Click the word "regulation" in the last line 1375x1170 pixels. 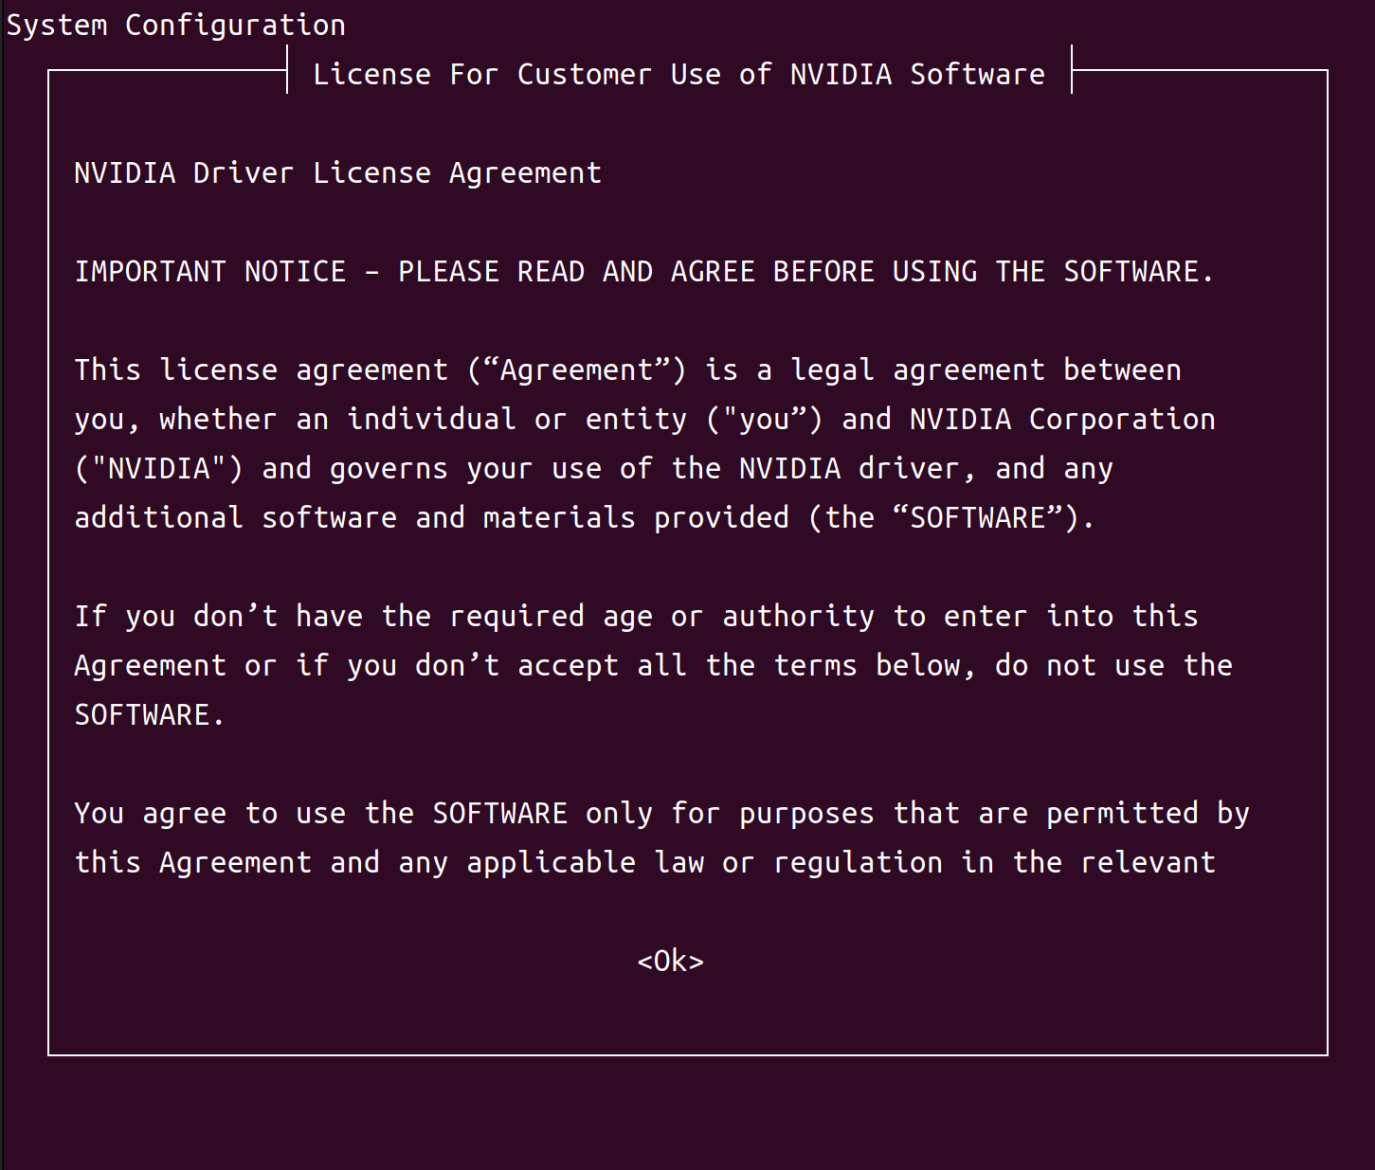(x=858, y=863)
